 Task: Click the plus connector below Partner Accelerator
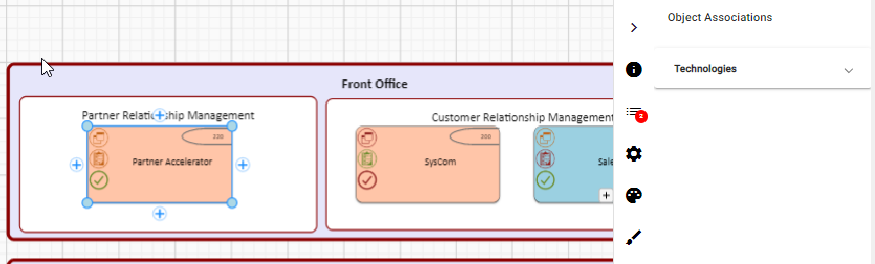[160, 213]
